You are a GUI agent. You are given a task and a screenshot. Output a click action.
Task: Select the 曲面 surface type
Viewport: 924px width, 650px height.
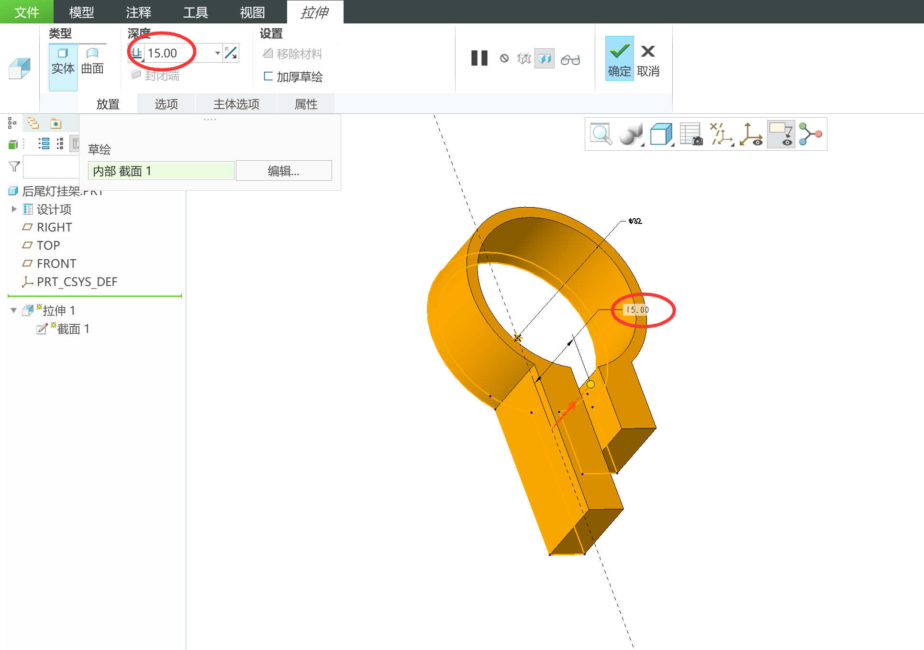(92, 61)
